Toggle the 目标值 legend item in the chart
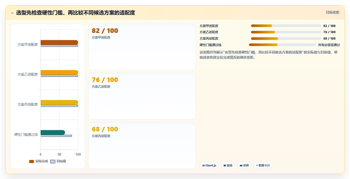 pos(58,161)
